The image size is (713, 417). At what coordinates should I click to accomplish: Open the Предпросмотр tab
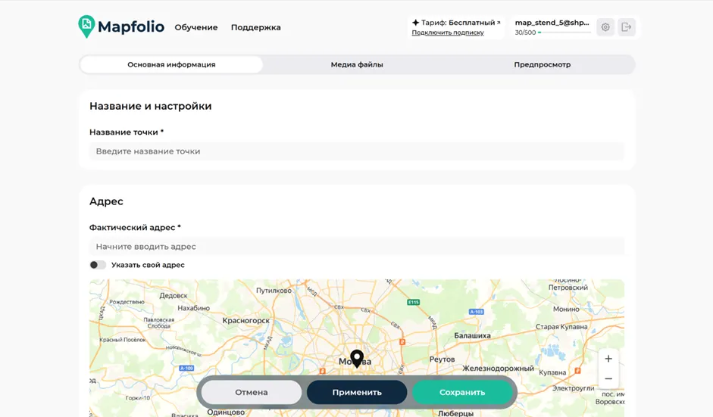(542, 64)
